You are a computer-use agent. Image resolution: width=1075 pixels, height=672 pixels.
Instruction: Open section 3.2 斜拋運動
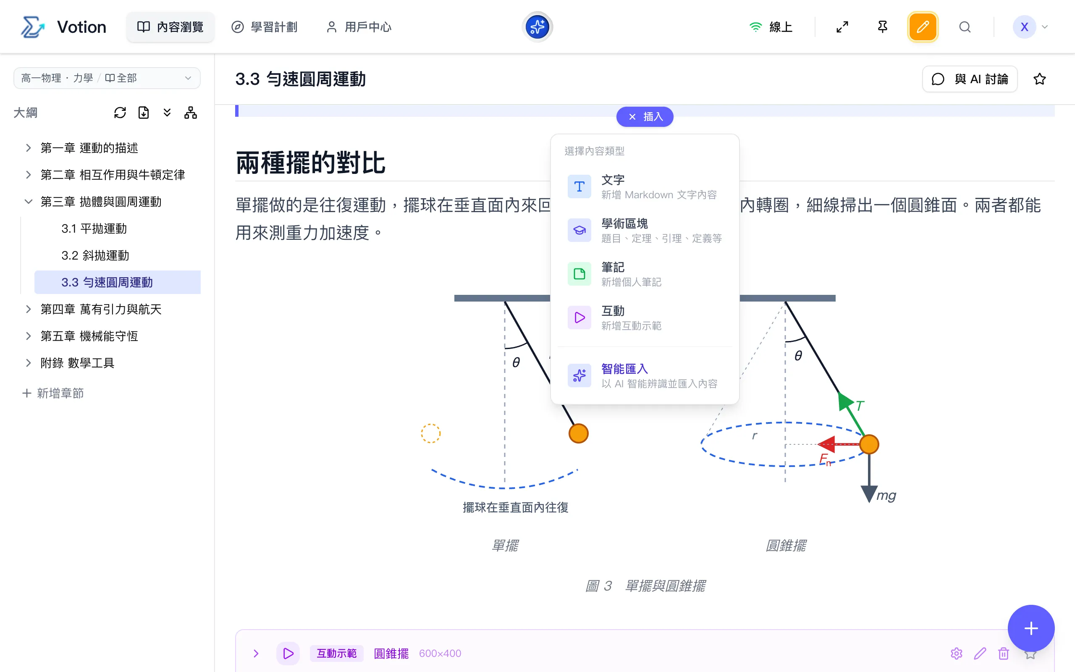click(95, 255)
